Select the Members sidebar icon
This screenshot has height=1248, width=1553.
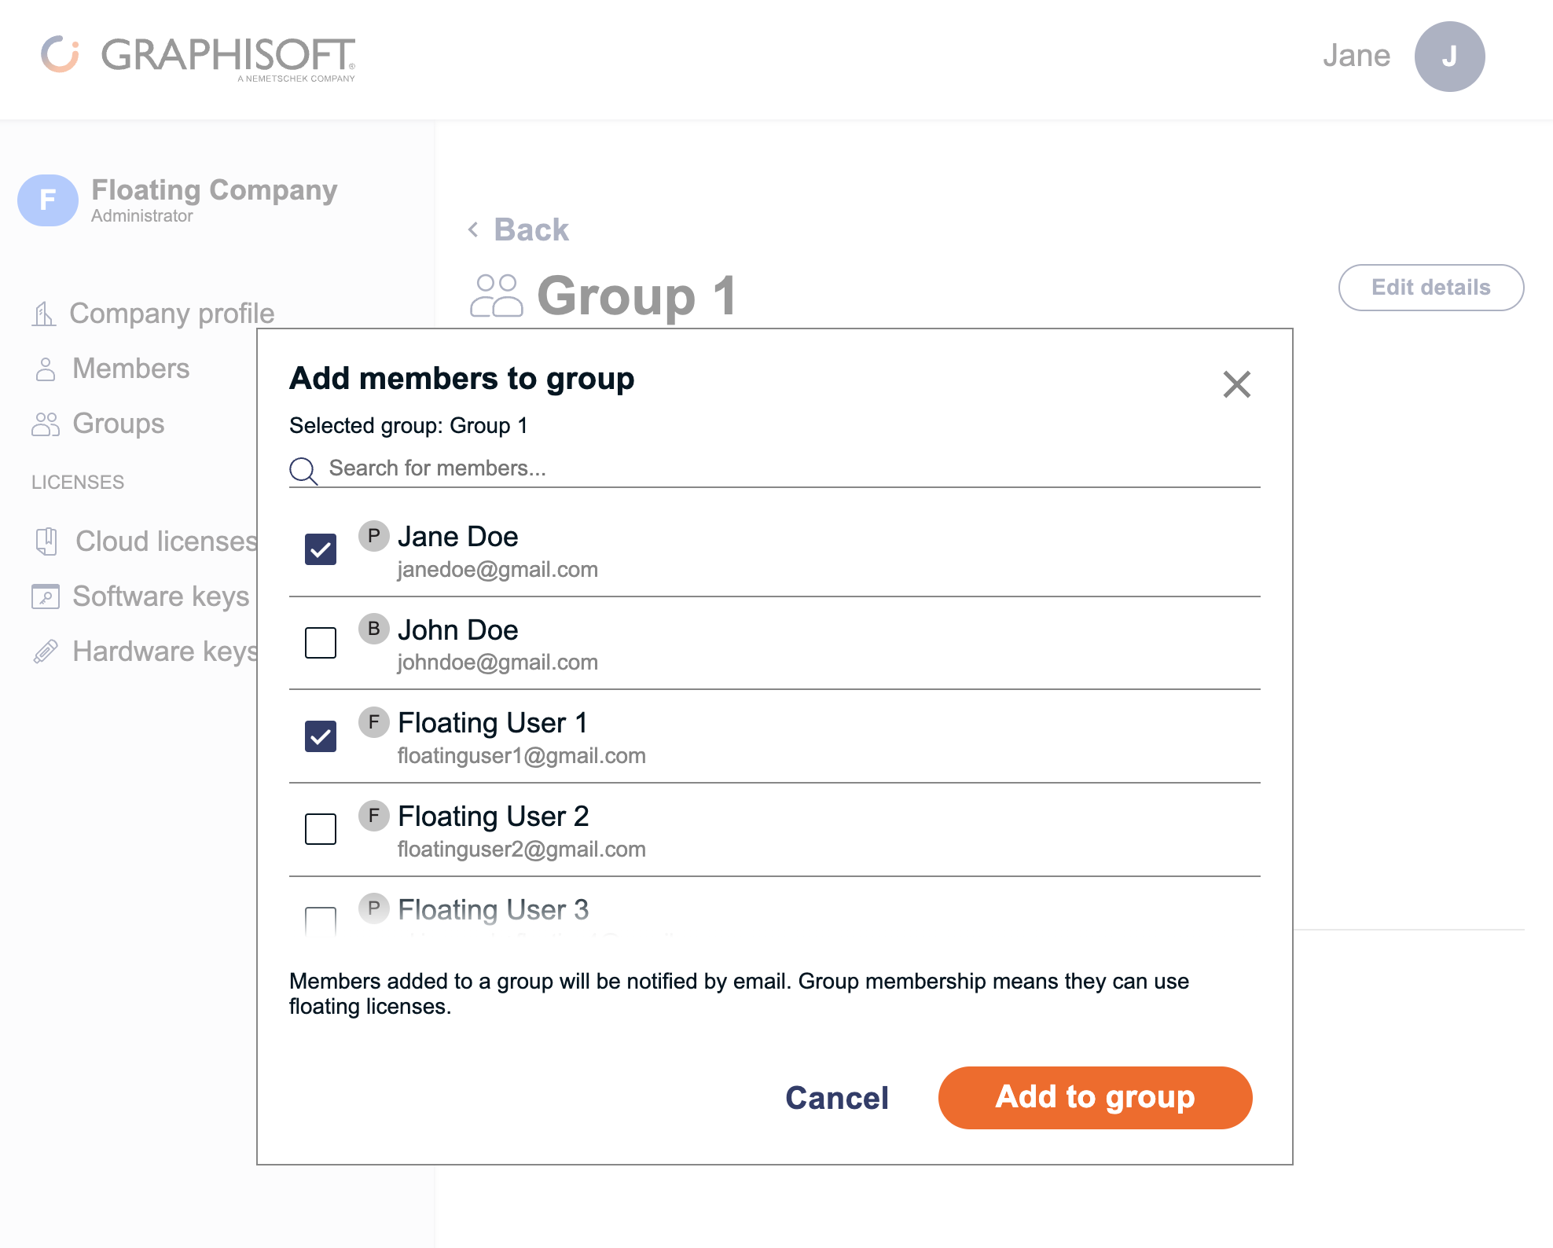pyautogui.click(x=46, y=368)
